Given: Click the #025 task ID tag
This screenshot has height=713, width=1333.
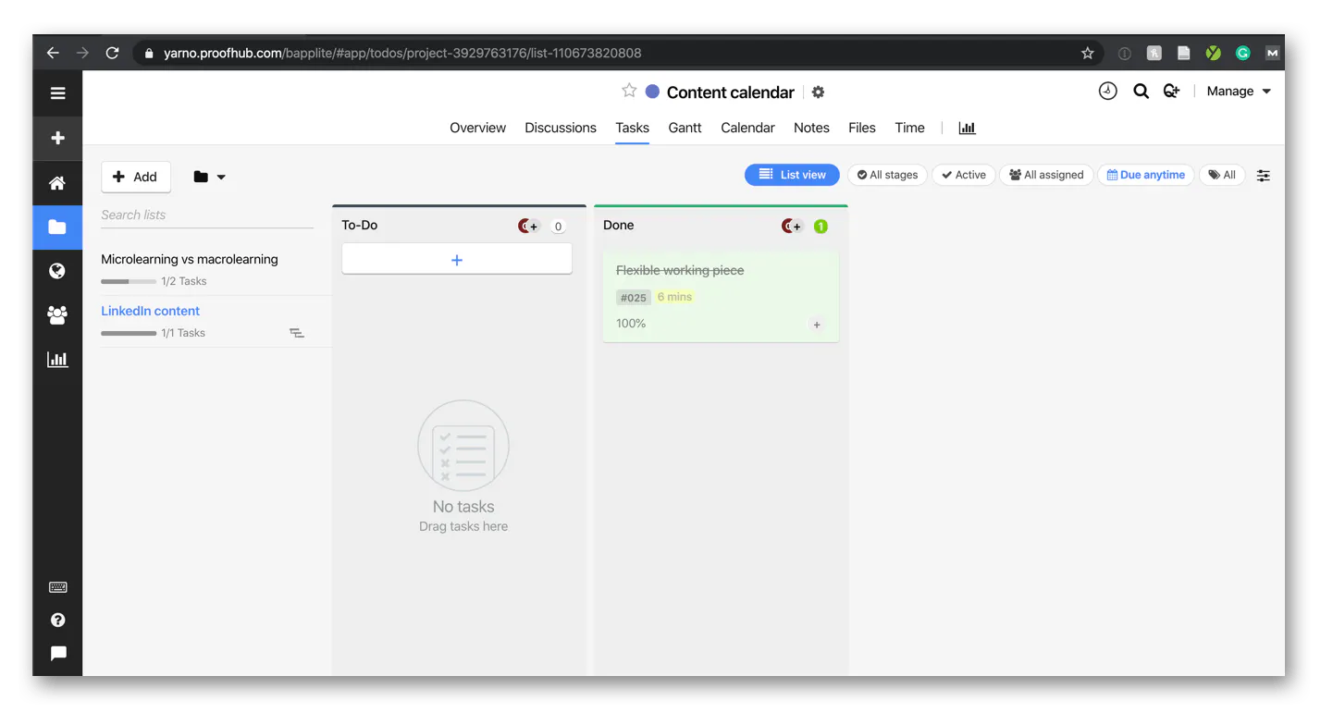Looking at the screenshot, I should [x=634, y=298].
